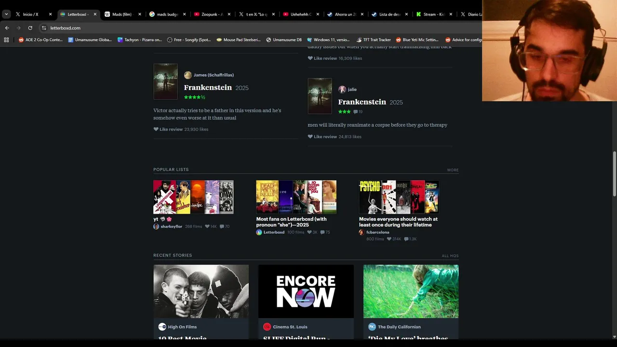Switch to the Stream - Kick tab
The width and height of the screenshot is (617, 347).
coord(434,14)
